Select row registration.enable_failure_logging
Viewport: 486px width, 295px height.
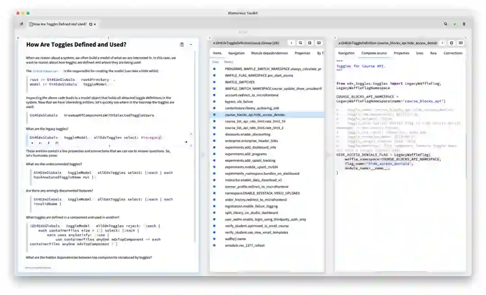267,206
